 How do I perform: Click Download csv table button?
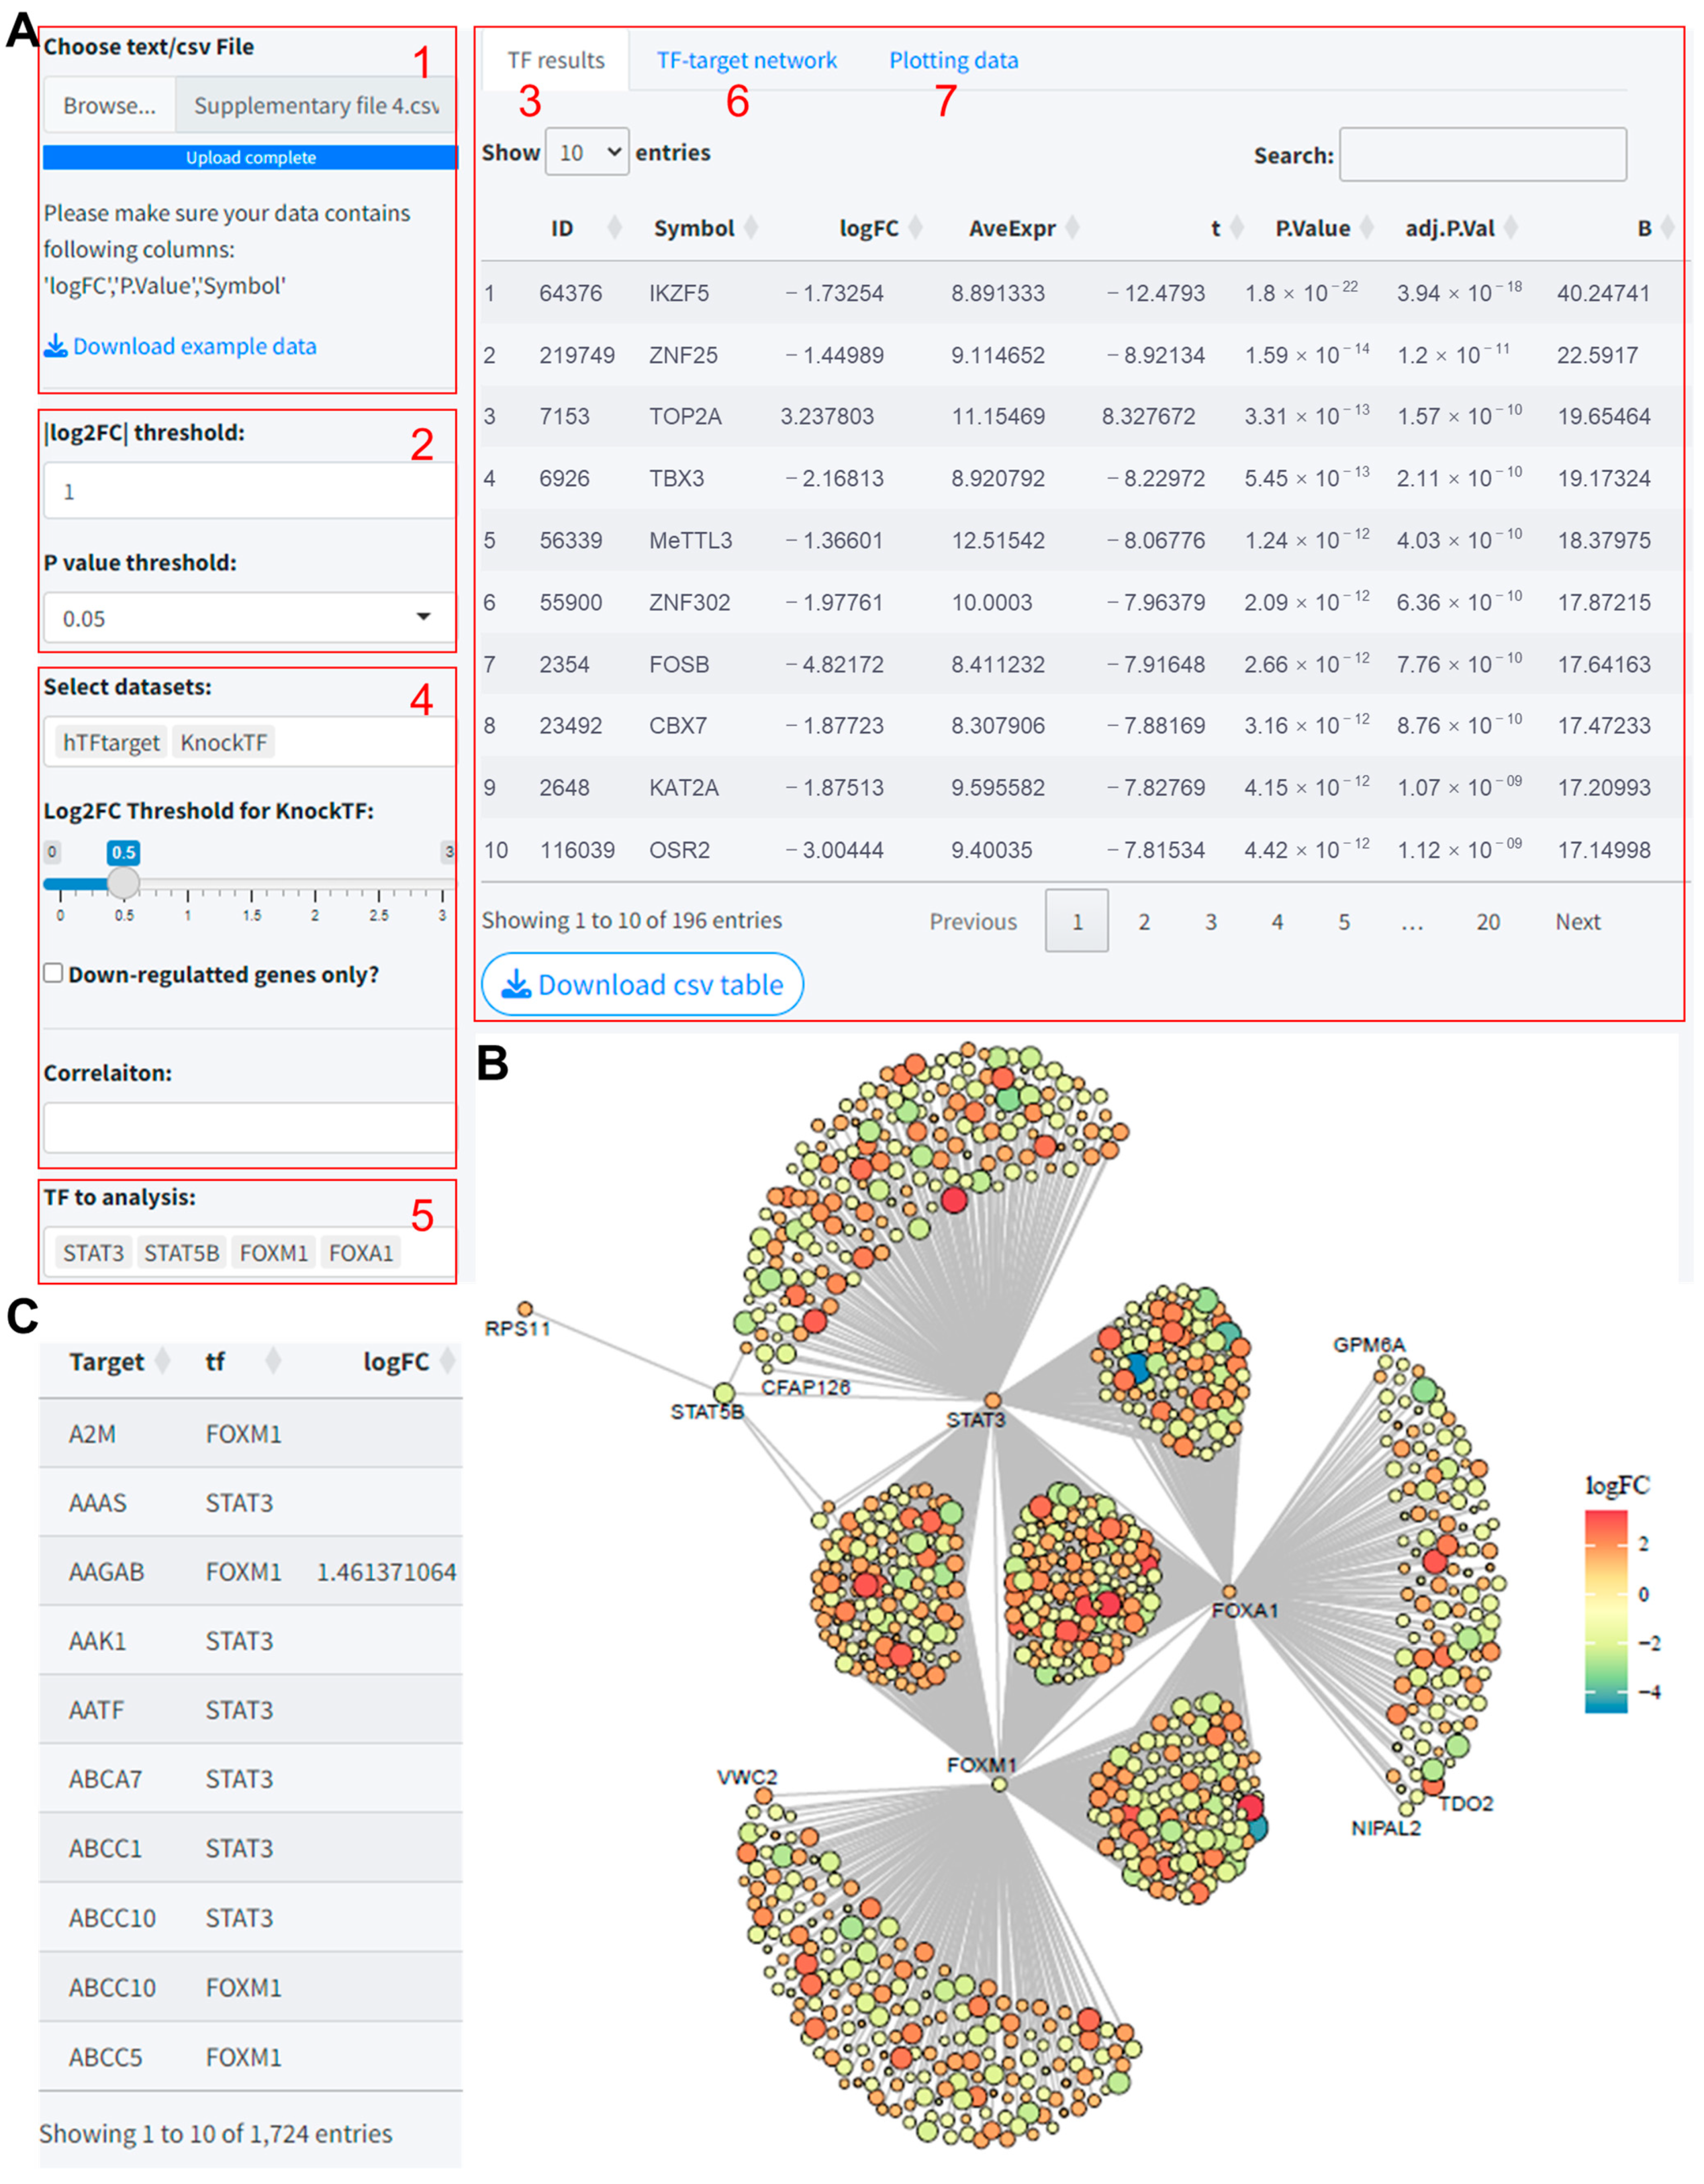[x=642, y=984]
